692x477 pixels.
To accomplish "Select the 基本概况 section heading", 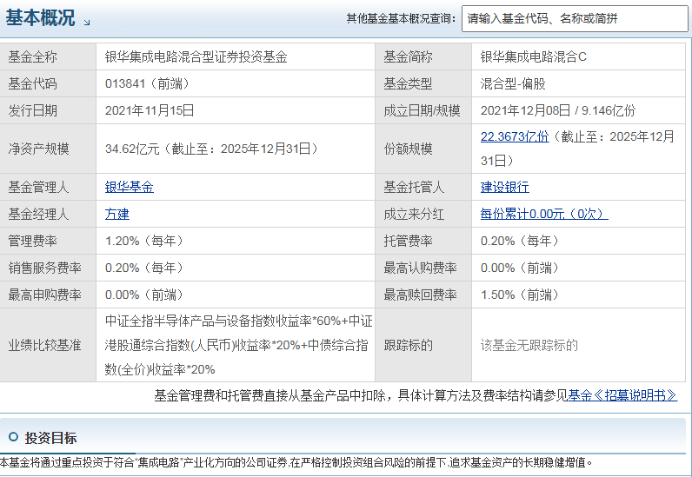I will [40, 18].
